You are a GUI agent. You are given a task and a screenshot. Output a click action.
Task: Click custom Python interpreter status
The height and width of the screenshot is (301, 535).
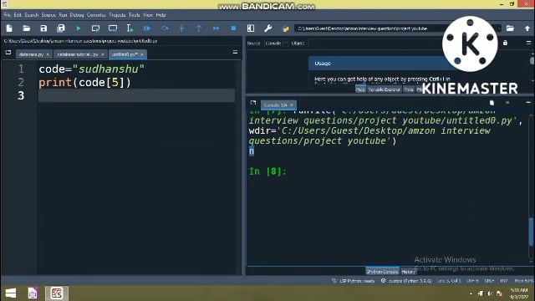406,281
